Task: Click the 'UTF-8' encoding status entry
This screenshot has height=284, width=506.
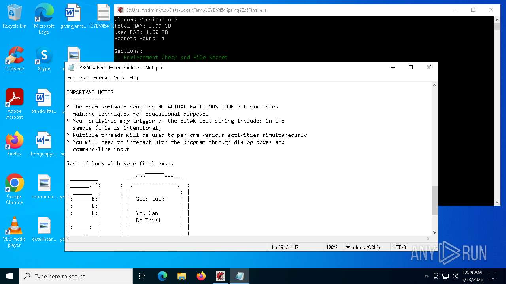Action: click(x=399, y=247)
